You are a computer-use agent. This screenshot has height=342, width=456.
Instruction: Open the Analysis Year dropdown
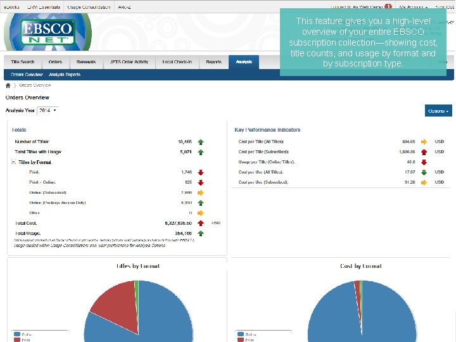pos(47,110)
